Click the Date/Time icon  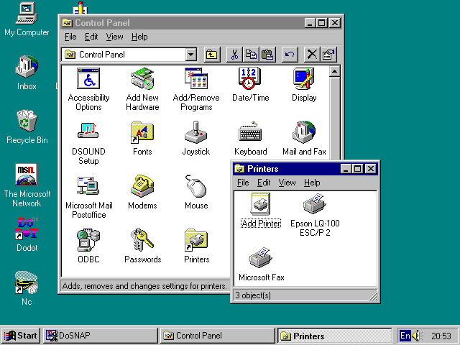click(x=250, y=78)
